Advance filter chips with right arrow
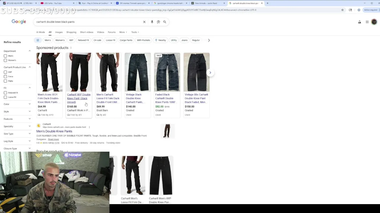The width and height of the screenshot is (380, 213). [x=209, y=40]
